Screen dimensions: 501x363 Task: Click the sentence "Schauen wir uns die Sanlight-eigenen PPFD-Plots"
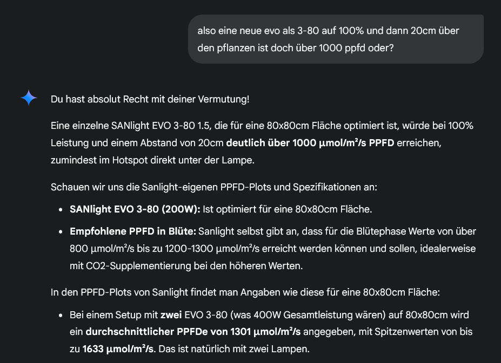click(214, 187)
